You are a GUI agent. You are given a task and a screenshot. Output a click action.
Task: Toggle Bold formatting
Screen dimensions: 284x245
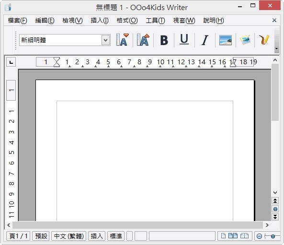[x=164, y=40]
